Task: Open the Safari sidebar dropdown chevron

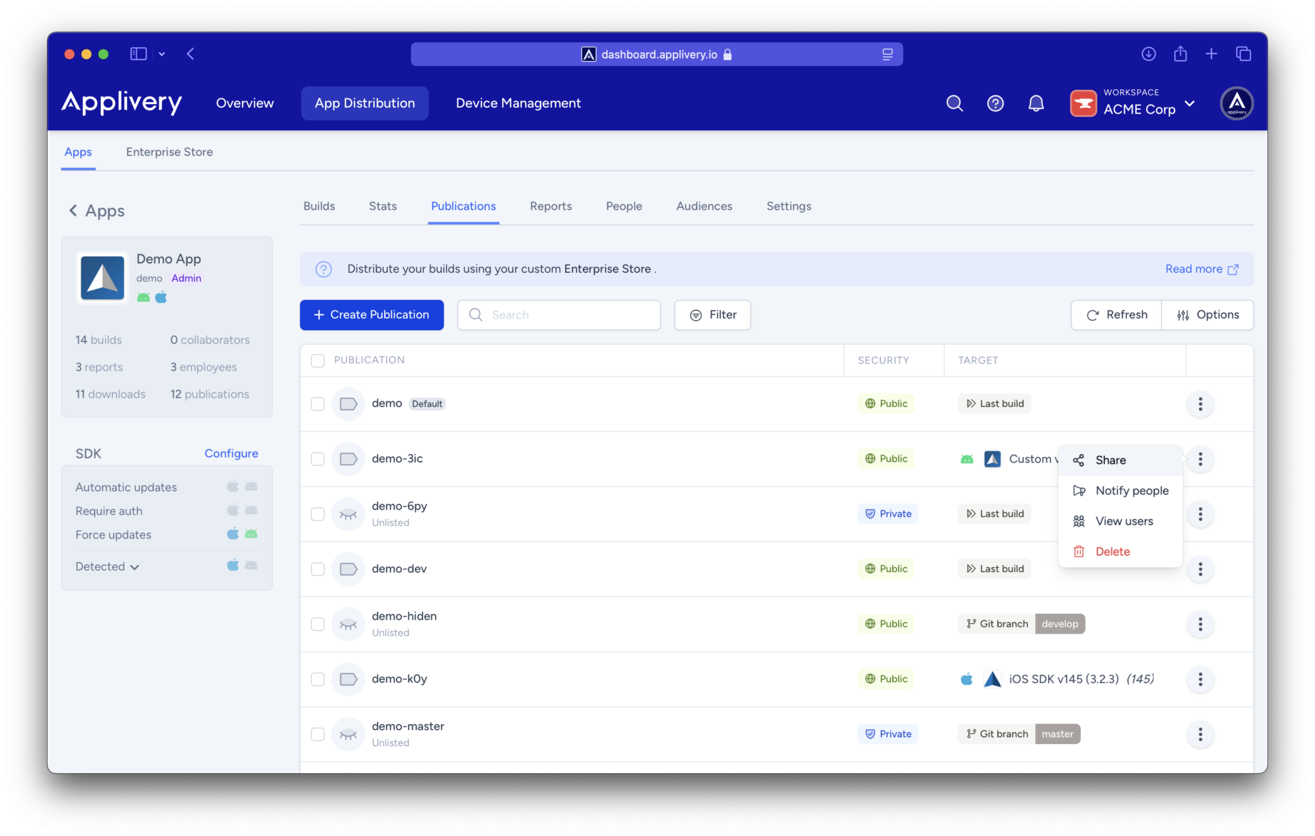Action: [162, 54]
